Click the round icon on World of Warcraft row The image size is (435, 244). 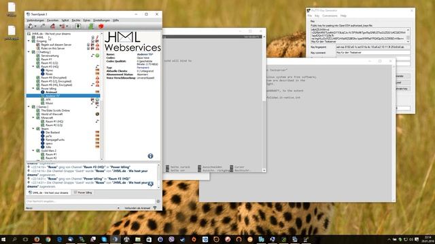click(97, 114)
